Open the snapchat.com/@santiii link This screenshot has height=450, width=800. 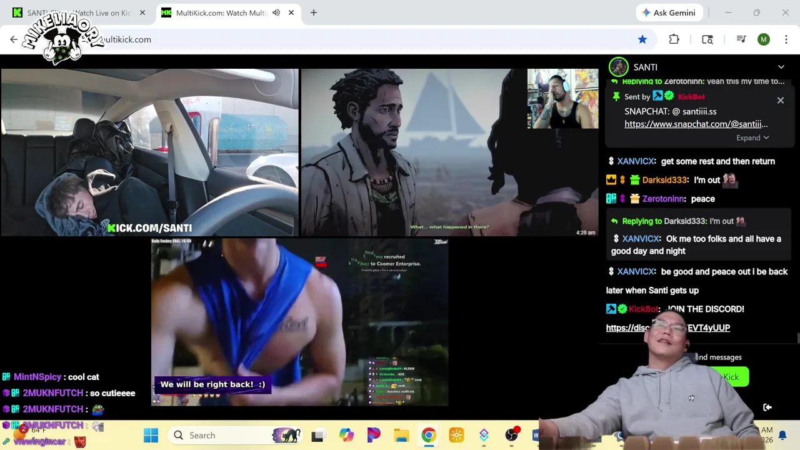(696, 124)
